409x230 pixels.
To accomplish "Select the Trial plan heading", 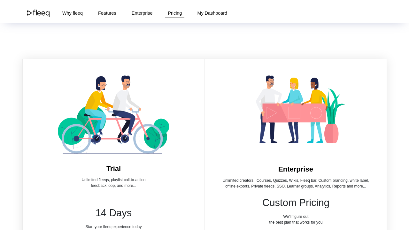I will tap(113, 169).
